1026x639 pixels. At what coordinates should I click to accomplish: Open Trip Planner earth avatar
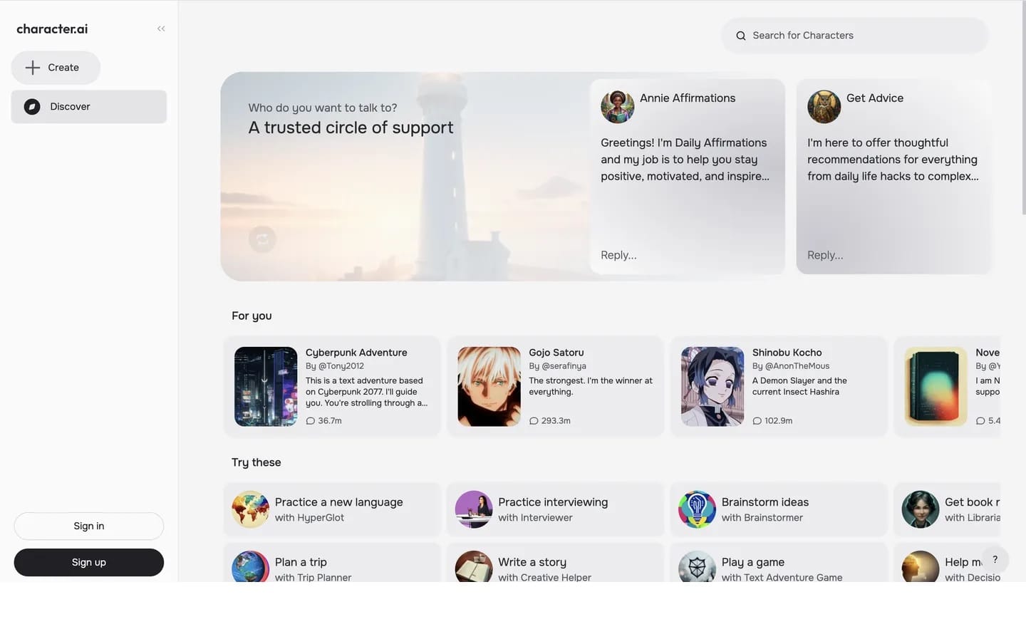[x=250, y=566]
